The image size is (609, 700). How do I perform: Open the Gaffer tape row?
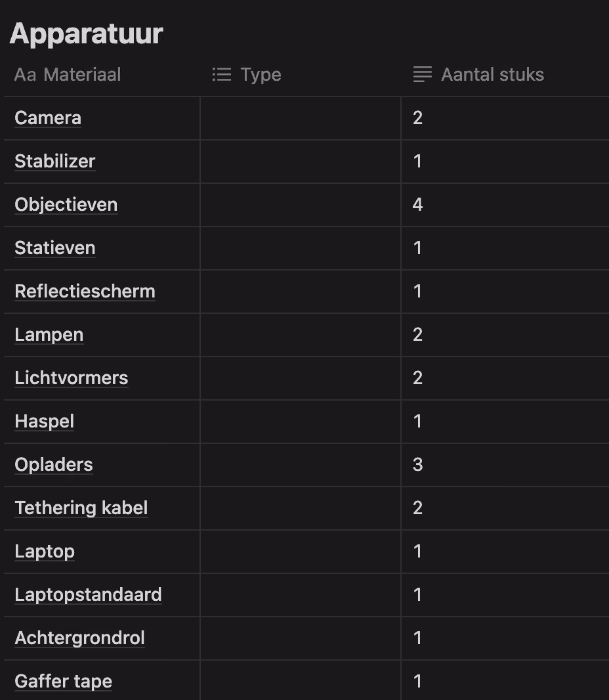coord(64,682)
